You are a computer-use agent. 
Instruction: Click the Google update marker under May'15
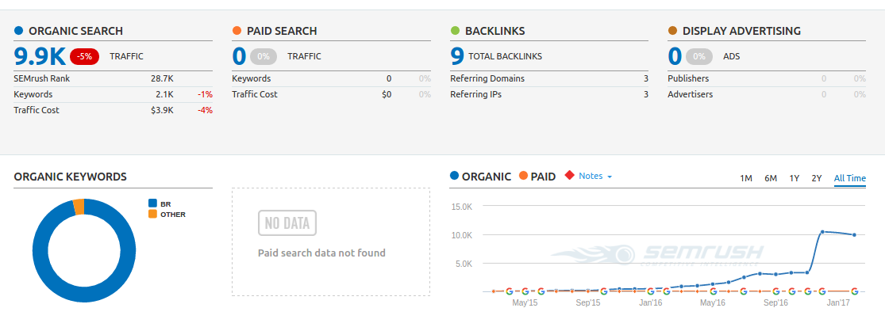[525, 291]
